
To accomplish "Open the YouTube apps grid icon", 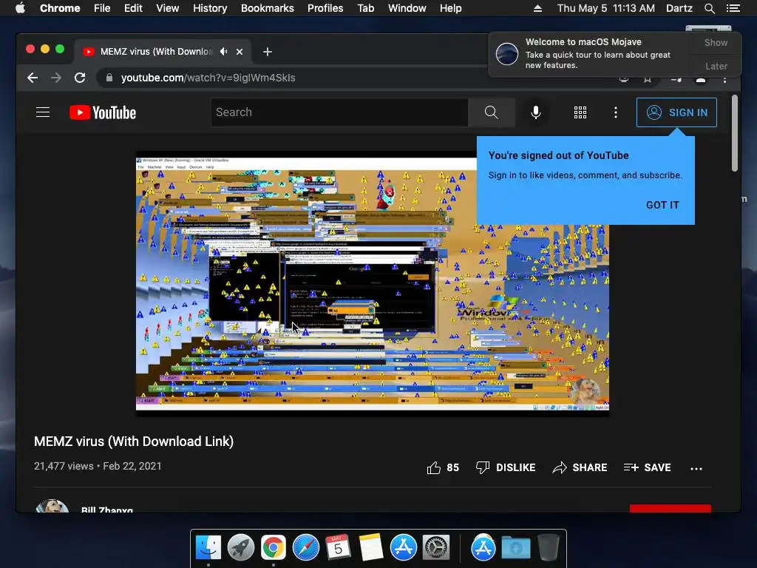I will (580, 112).
